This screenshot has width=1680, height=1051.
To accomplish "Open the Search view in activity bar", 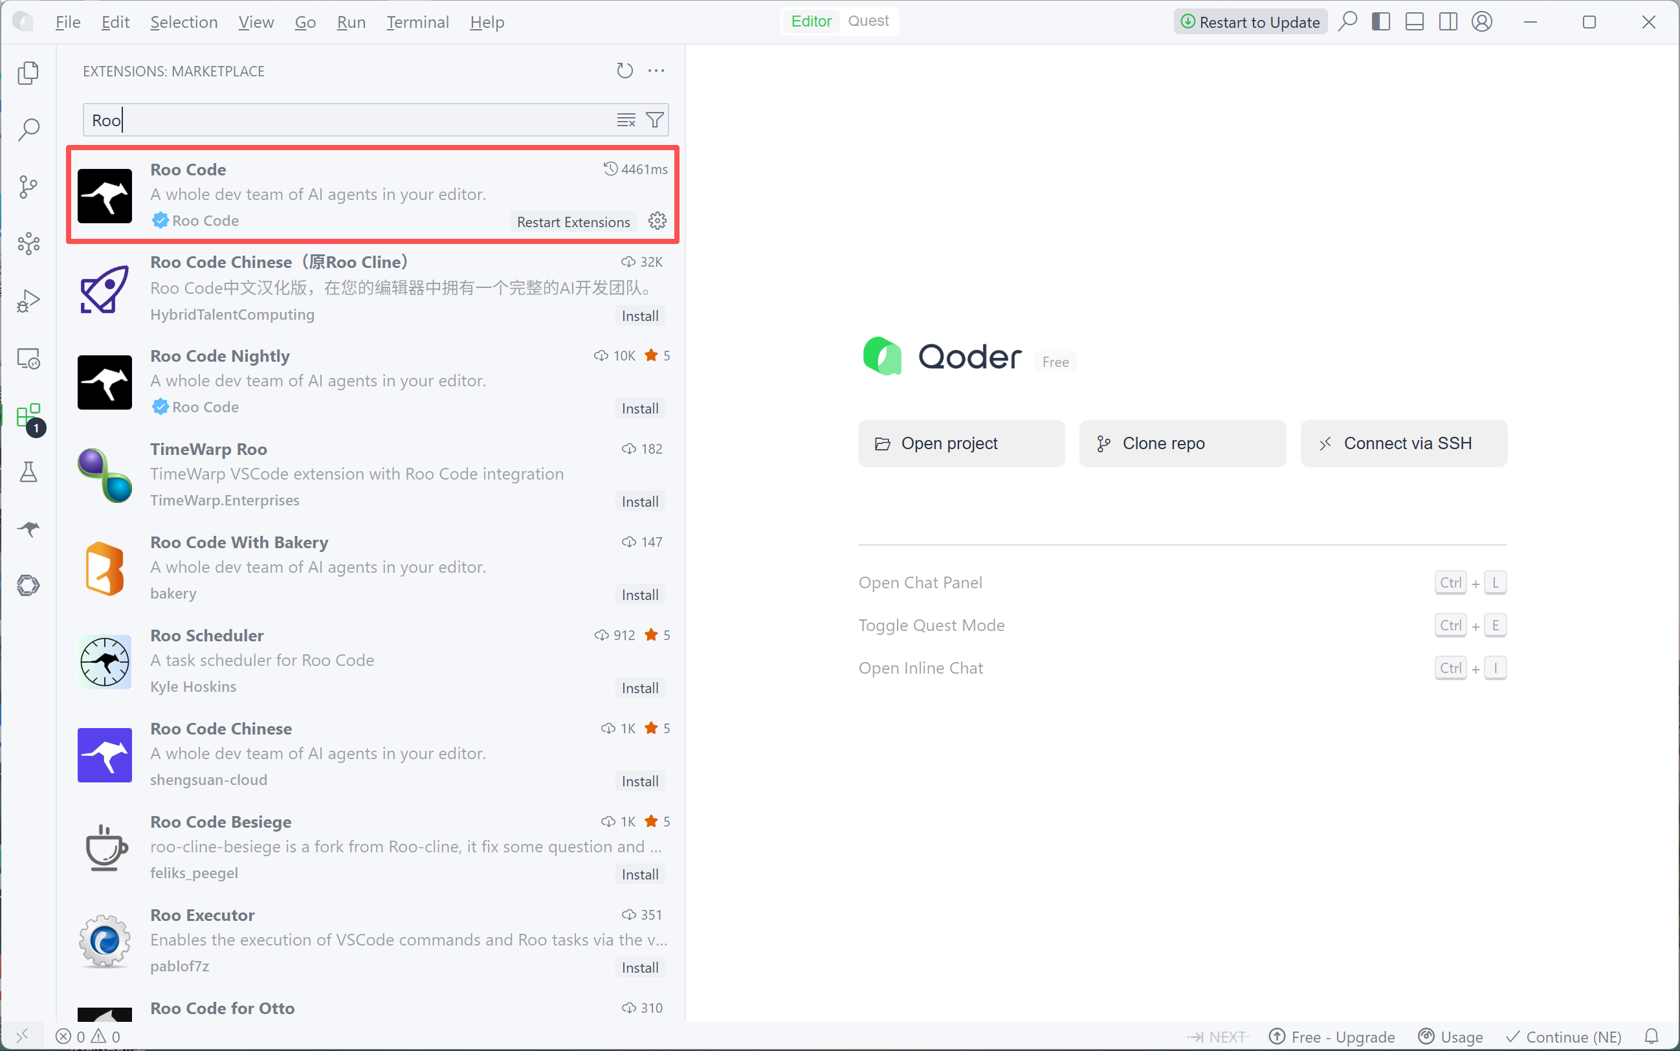I will point(28,129).
